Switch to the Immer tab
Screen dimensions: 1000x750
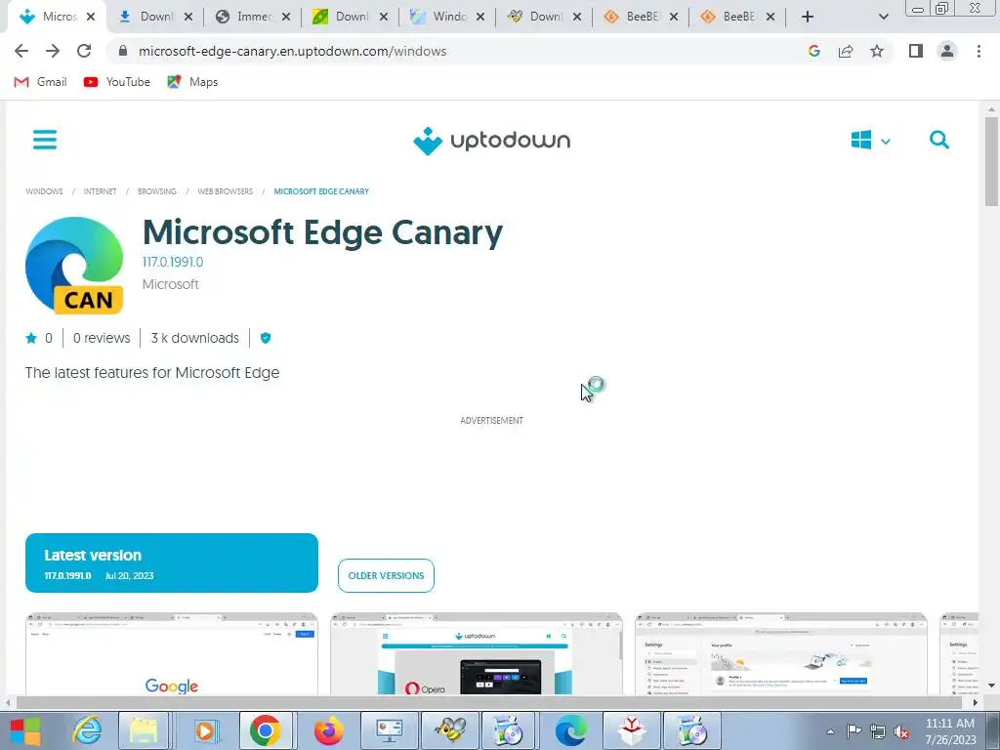pyautogui.click(x=254, y=17)
